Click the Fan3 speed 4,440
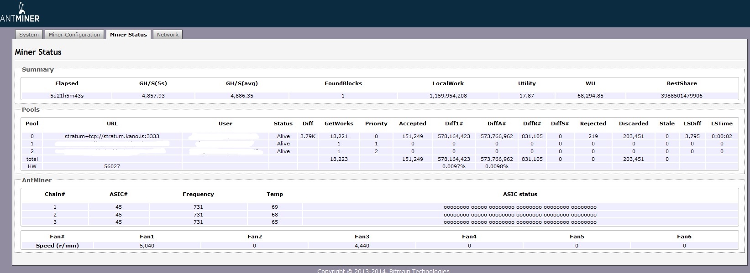The width and height of the screenshot is (750, 273). [362, 246]
